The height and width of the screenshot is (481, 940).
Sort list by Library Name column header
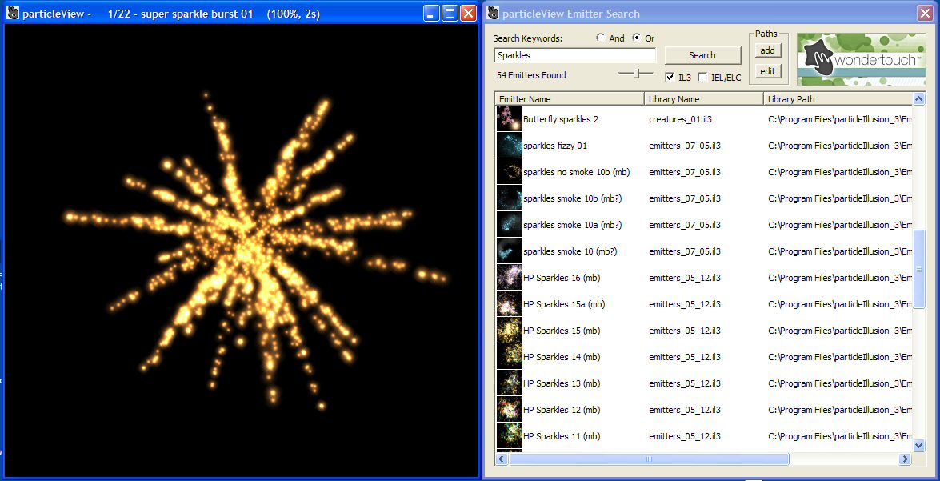click(x=703, y=99)
